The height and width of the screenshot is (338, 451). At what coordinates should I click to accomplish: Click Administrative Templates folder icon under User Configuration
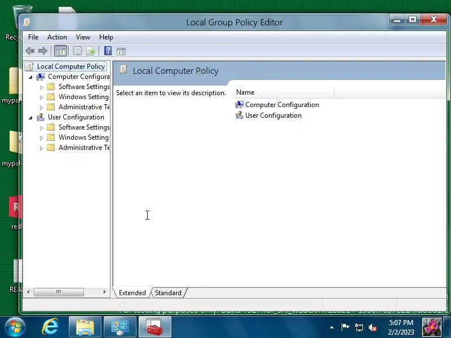(x=51, y=148)
